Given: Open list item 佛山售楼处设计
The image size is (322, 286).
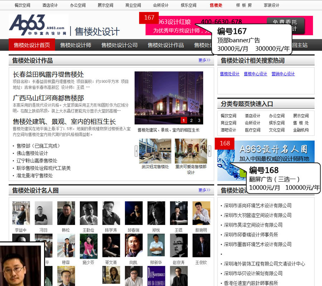Looking at the screenshot, I should point(32,153).
